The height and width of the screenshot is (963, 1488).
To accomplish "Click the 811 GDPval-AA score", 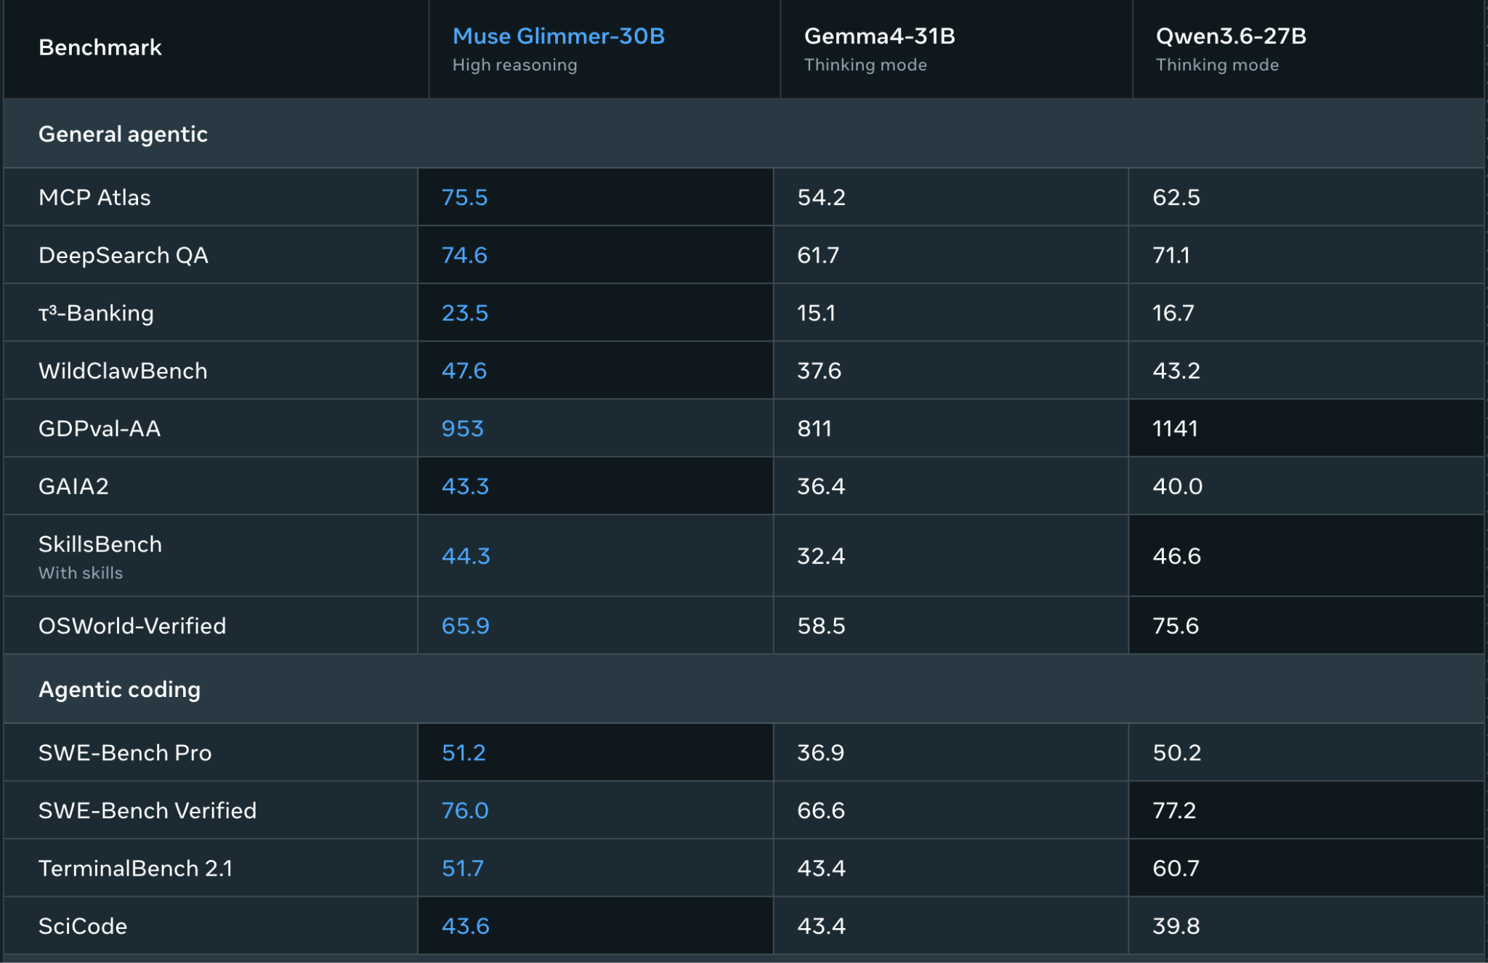I will 814,428.
